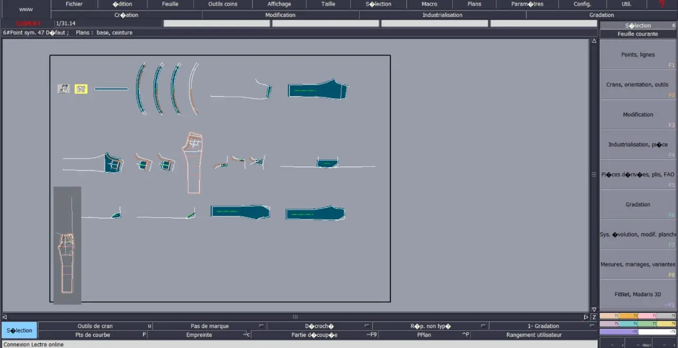Click Feuille courante in right panel
Viewport: 678px width, 348px height.
coord(638,34)
